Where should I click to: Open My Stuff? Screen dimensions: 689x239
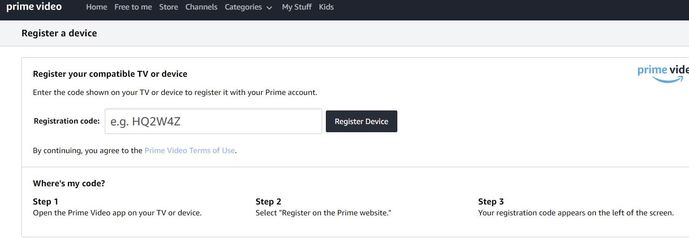[x=297, y=7]
